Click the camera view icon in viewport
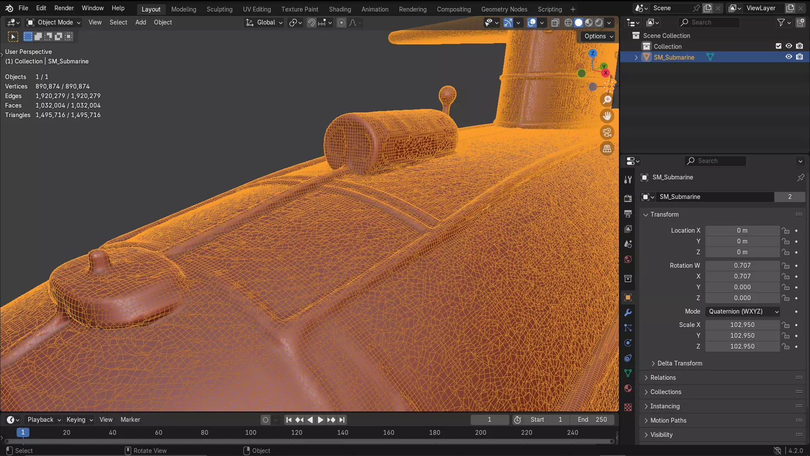The image size is (810, 456). (607, 133)
